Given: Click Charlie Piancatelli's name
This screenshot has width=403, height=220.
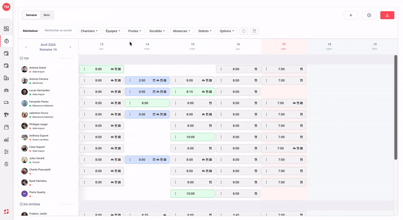Looking at the screenshot, I should [x=40, y=170].
